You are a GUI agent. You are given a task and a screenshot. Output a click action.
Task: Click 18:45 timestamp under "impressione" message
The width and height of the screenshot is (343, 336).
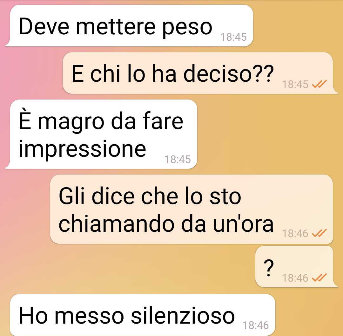[178, 159]
